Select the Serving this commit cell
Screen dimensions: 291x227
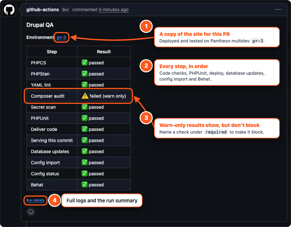pos(52,140)
